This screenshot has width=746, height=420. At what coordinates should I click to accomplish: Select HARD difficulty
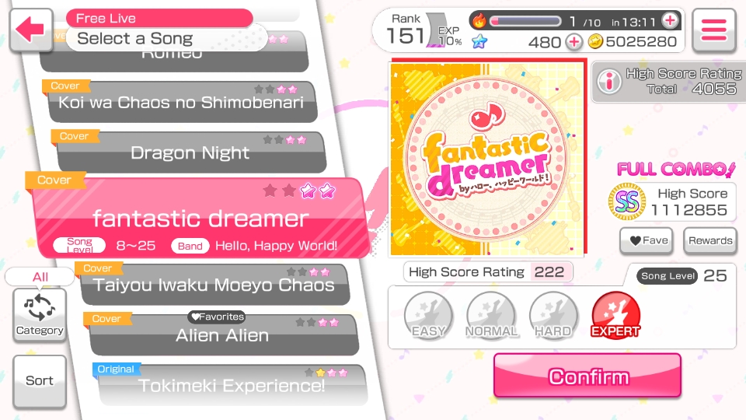pos(553,315)
